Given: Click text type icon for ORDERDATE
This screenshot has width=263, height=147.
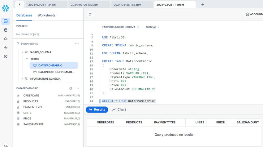Looking at the screenshot, I should [x=18, y=96].
